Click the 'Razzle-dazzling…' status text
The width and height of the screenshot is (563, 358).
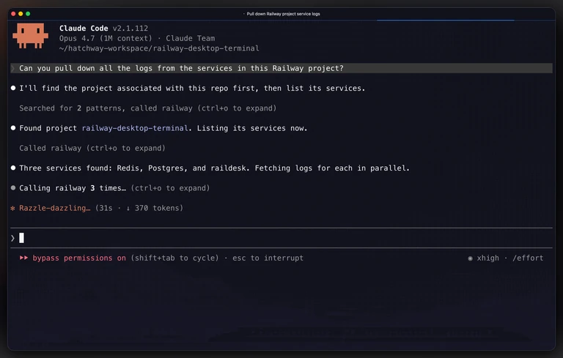click(x=54, y=208)
